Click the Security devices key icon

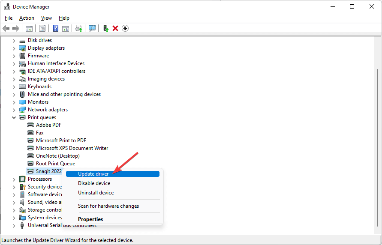pyautogui.click(x=22, y=187)
